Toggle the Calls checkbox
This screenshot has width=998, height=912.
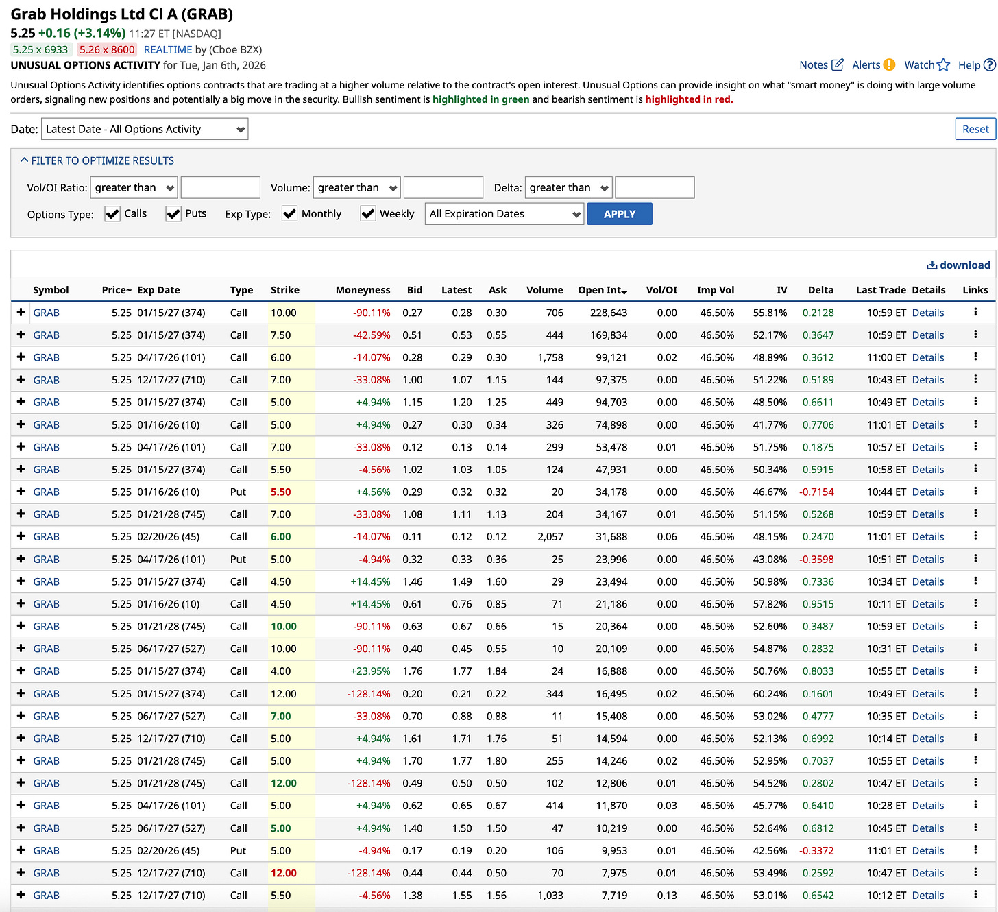pyautogui.click(x=112, y=214)
